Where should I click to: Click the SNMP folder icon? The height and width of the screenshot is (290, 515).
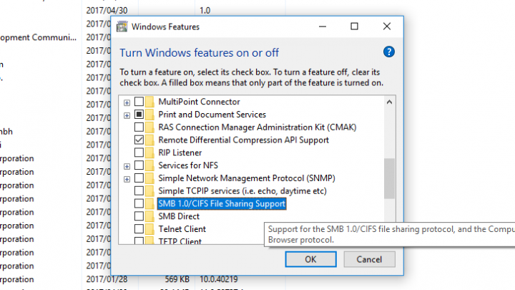[x=149, y=178]
